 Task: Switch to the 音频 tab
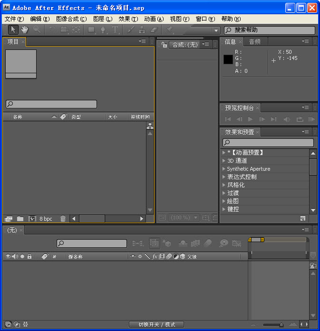(255, 42)
